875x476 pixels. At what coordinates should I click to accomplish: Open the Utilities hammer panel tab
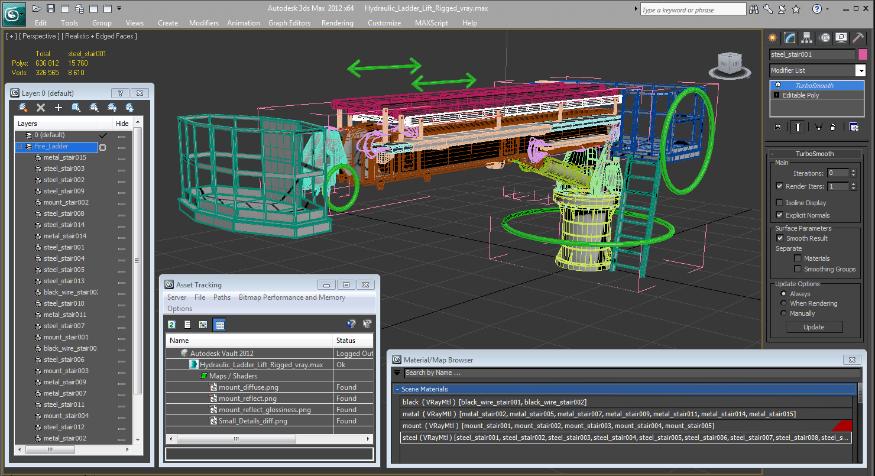pos(858,38)
